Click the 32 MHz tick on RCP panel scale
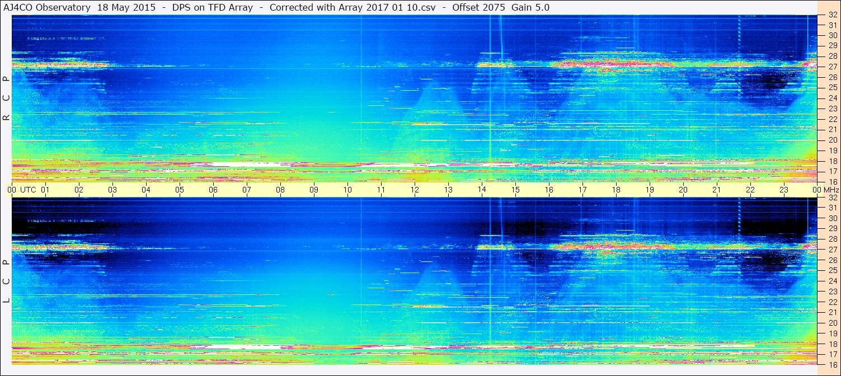The height and width of the screenshot is (376, 841). (x=833, y=15)
